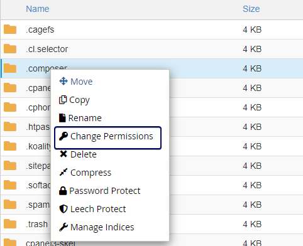Click the Delete X icon
The width and height of the screenshot is (303, 246).
click(63, 154)
